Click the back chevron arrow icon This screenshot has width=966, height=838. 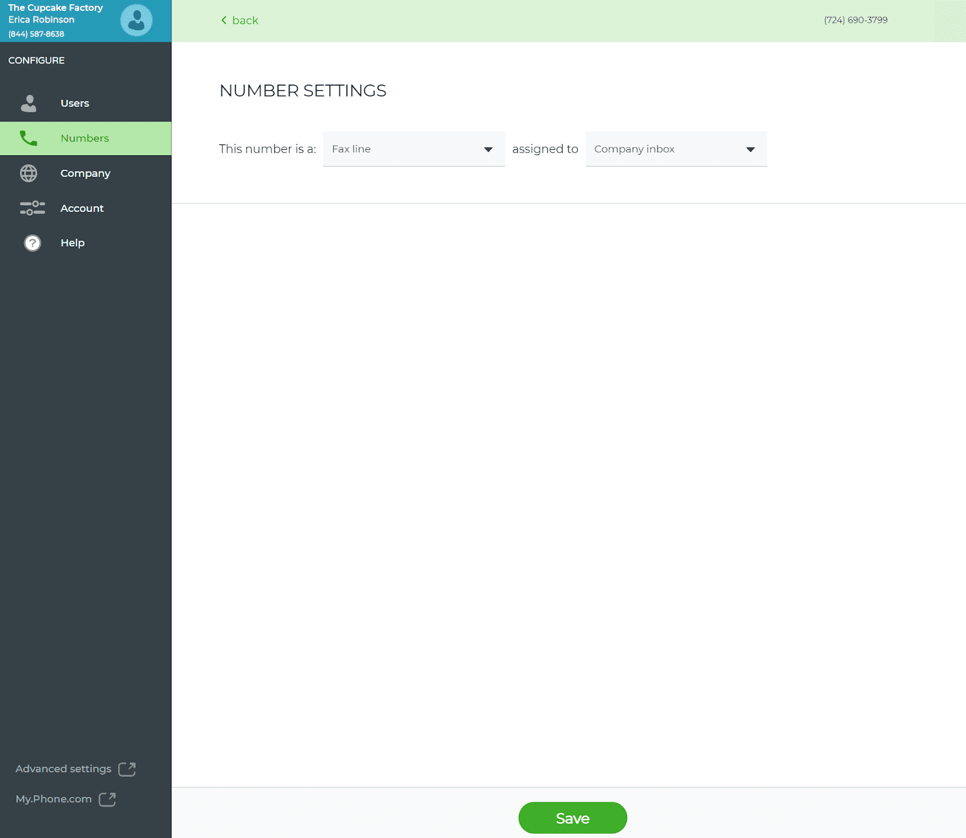[x=224, y=20]
